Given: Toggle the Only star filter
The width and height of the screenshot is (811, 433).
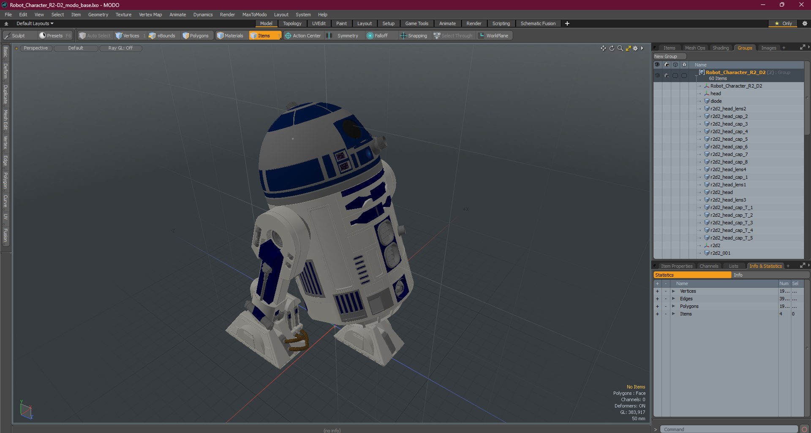Looking at the screenshot, I should click(783, 24).
